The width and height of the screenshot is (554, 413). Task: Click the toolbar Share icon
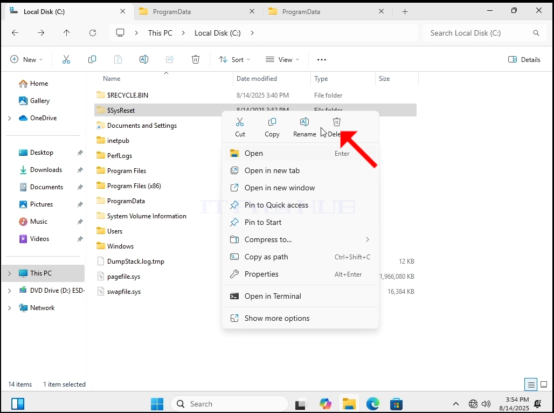170,59
